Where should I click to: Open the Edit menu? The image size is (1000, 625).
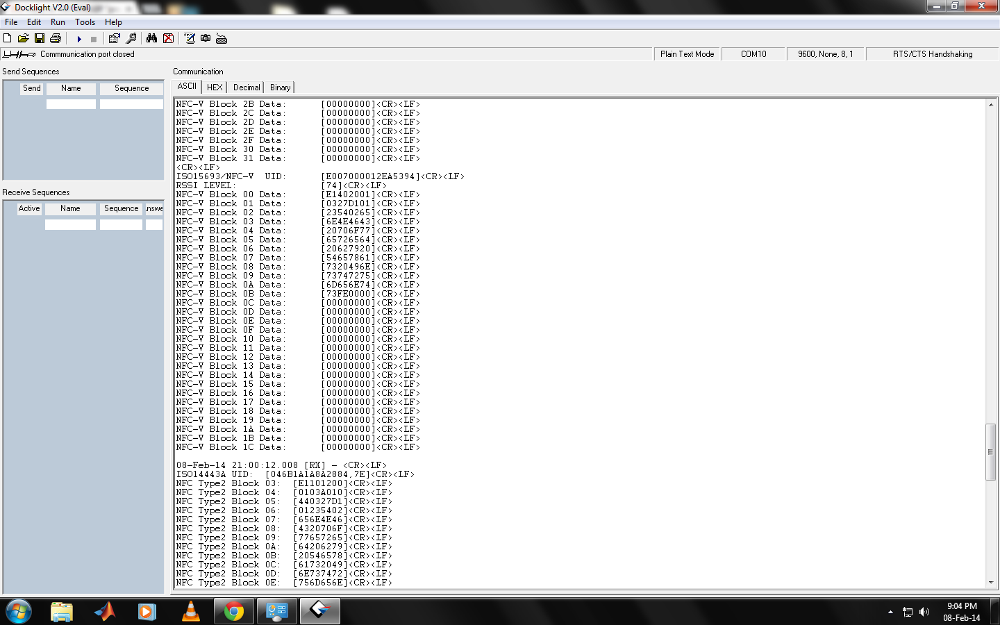pyautogui.click(x=34, y=22)
